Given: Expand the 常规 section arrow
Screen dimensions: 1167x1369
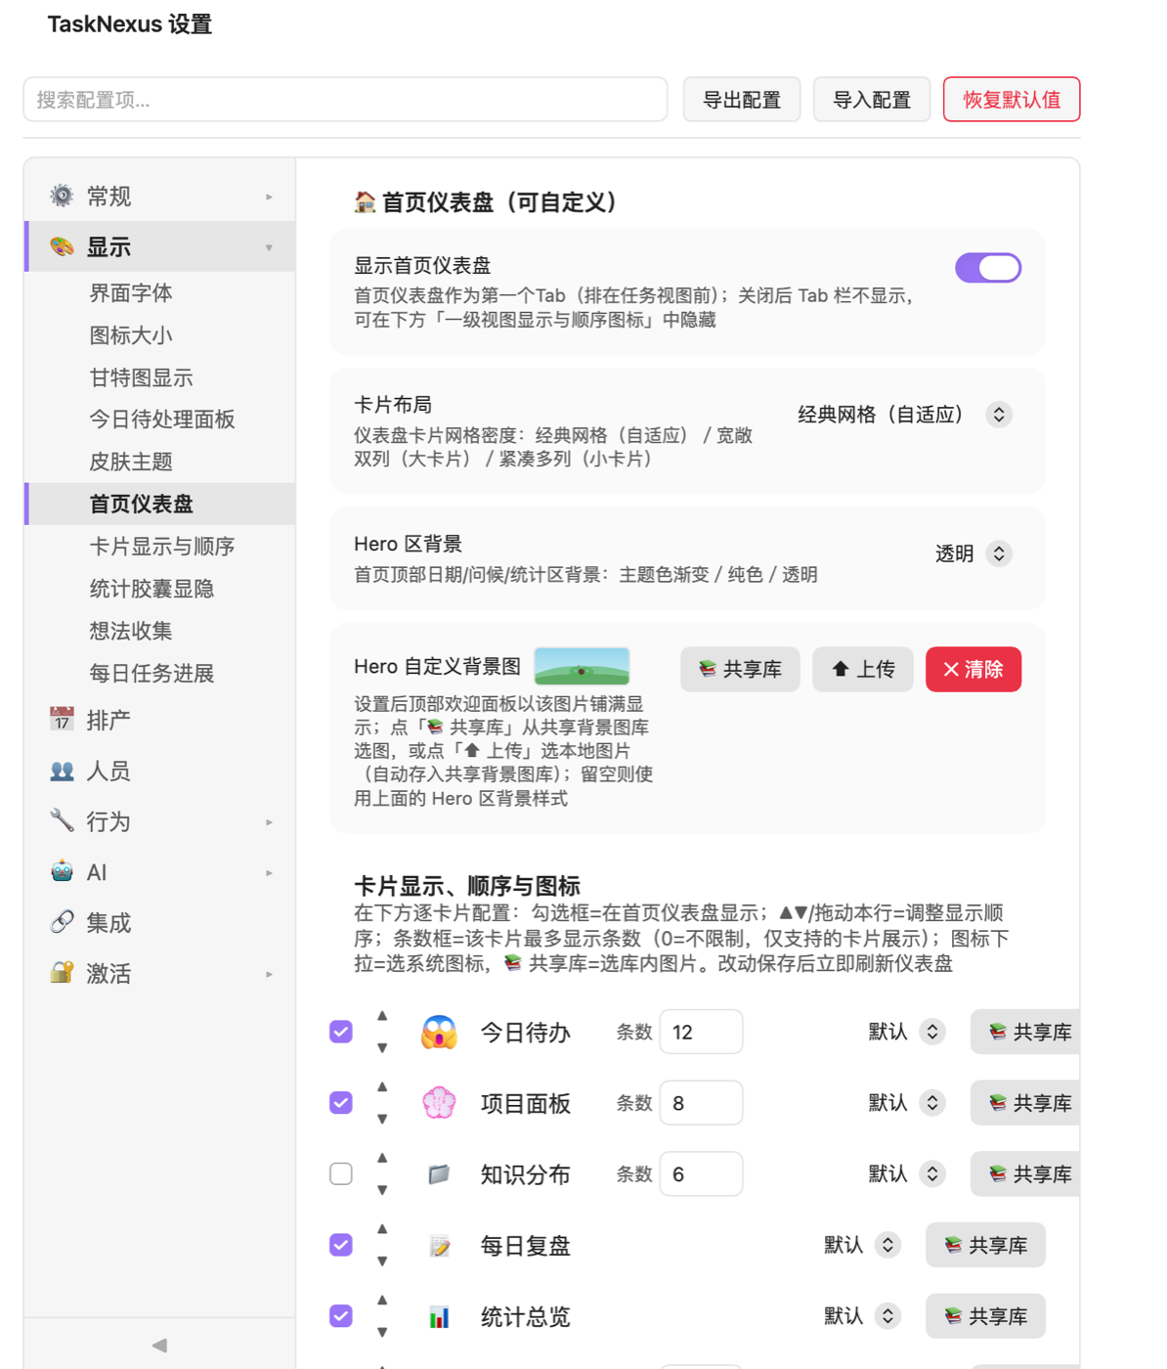Looking at the screenshot, I should (269, 197).
